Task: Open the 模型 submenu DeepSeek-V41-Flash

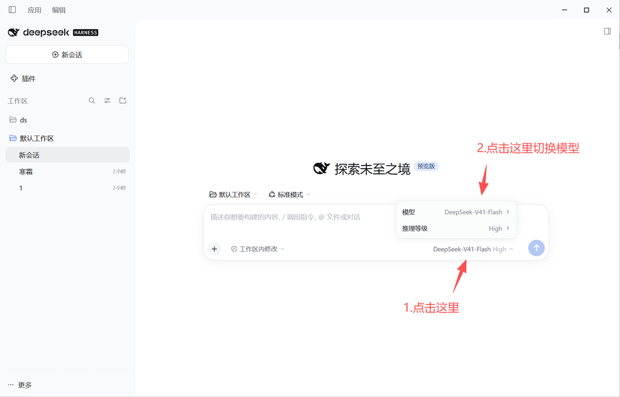Action: (456, 212)
